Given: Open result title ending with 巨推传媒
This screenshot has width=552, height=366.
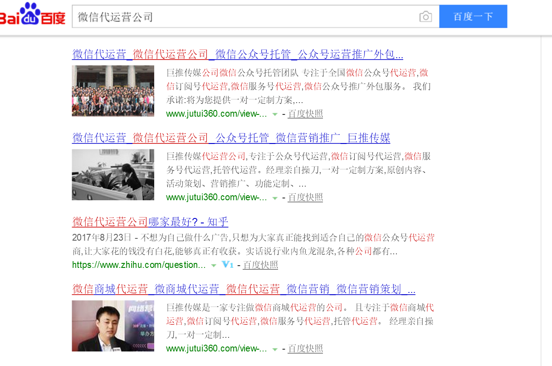Looking at the screenshot, I should tap(231, 138).
